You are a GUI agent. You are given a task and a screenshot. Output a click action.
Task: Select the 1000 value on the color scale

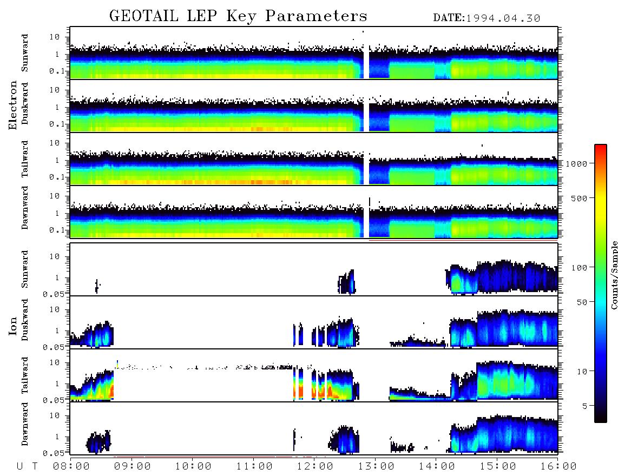tap(576, 163)
